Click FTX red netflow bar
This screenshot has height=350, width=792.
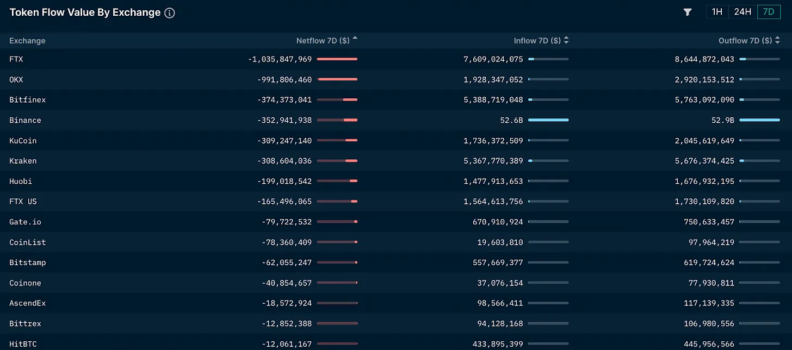click(x=337, y=59)
